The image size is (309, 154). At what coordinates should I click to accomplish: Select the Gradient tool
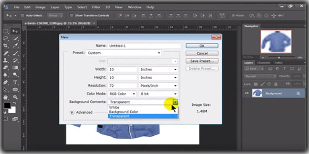[15, 67]
